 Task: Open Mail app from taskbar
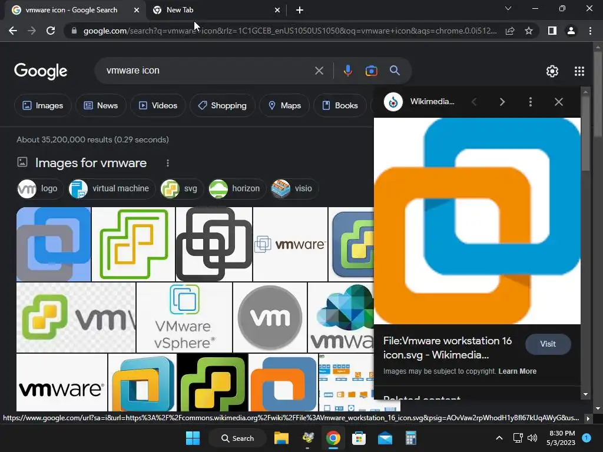[385, 438]
